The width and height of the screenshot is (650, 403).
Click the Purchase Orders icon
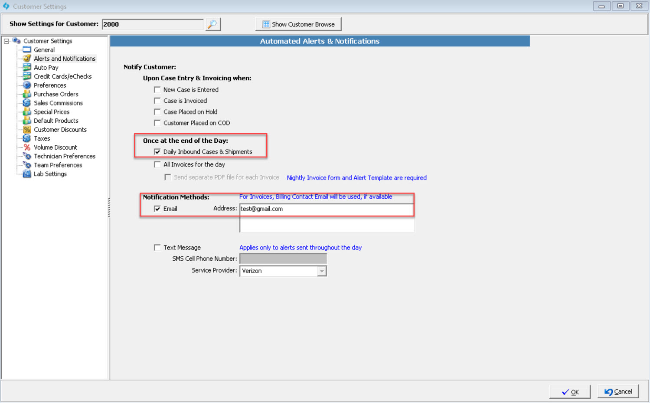27,94
